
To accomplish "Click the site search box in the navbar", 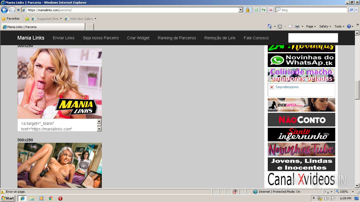I will point(313,38).
